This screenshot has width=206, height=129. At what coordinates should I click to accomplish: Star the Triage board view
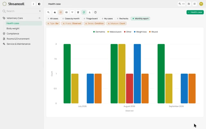tap(84, 19)
